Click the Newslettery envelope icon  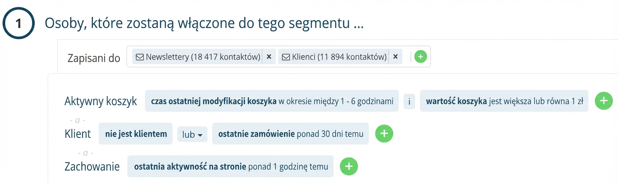click(140, 57)
